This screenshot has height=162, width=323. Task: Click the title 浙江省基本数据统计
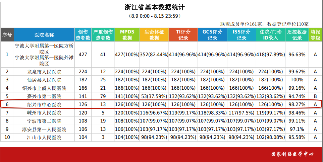(x=155, y=8)
